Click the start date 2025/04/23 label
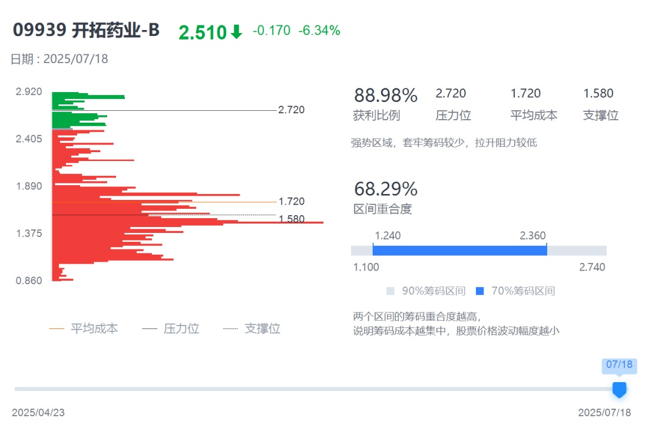 click(38, 412)
